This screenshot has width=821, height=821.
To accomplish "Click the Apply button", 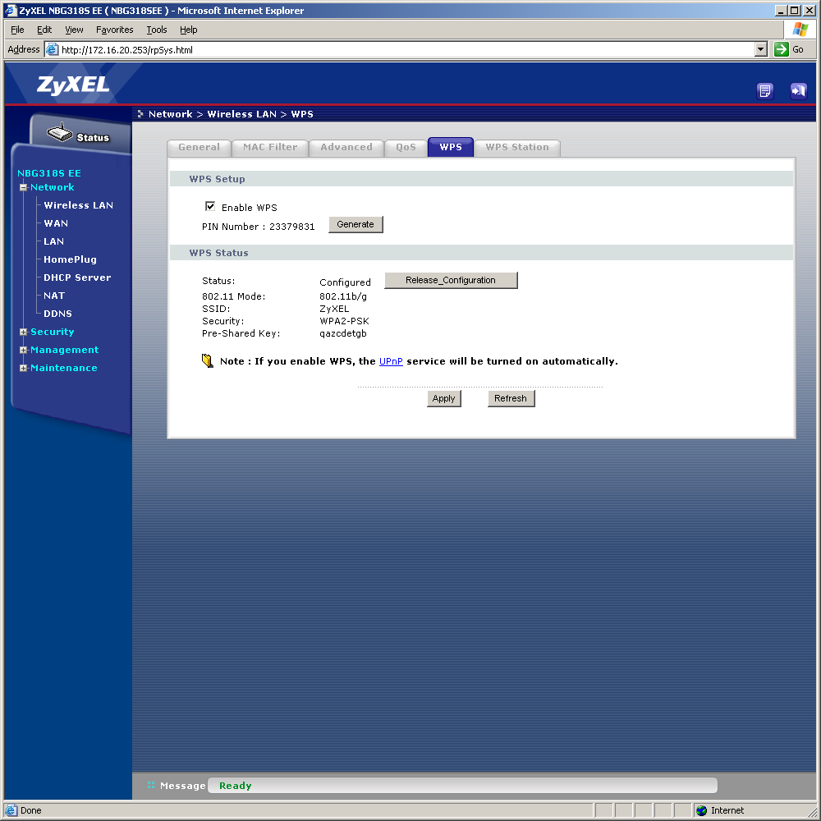I will (x=443, y=398).
